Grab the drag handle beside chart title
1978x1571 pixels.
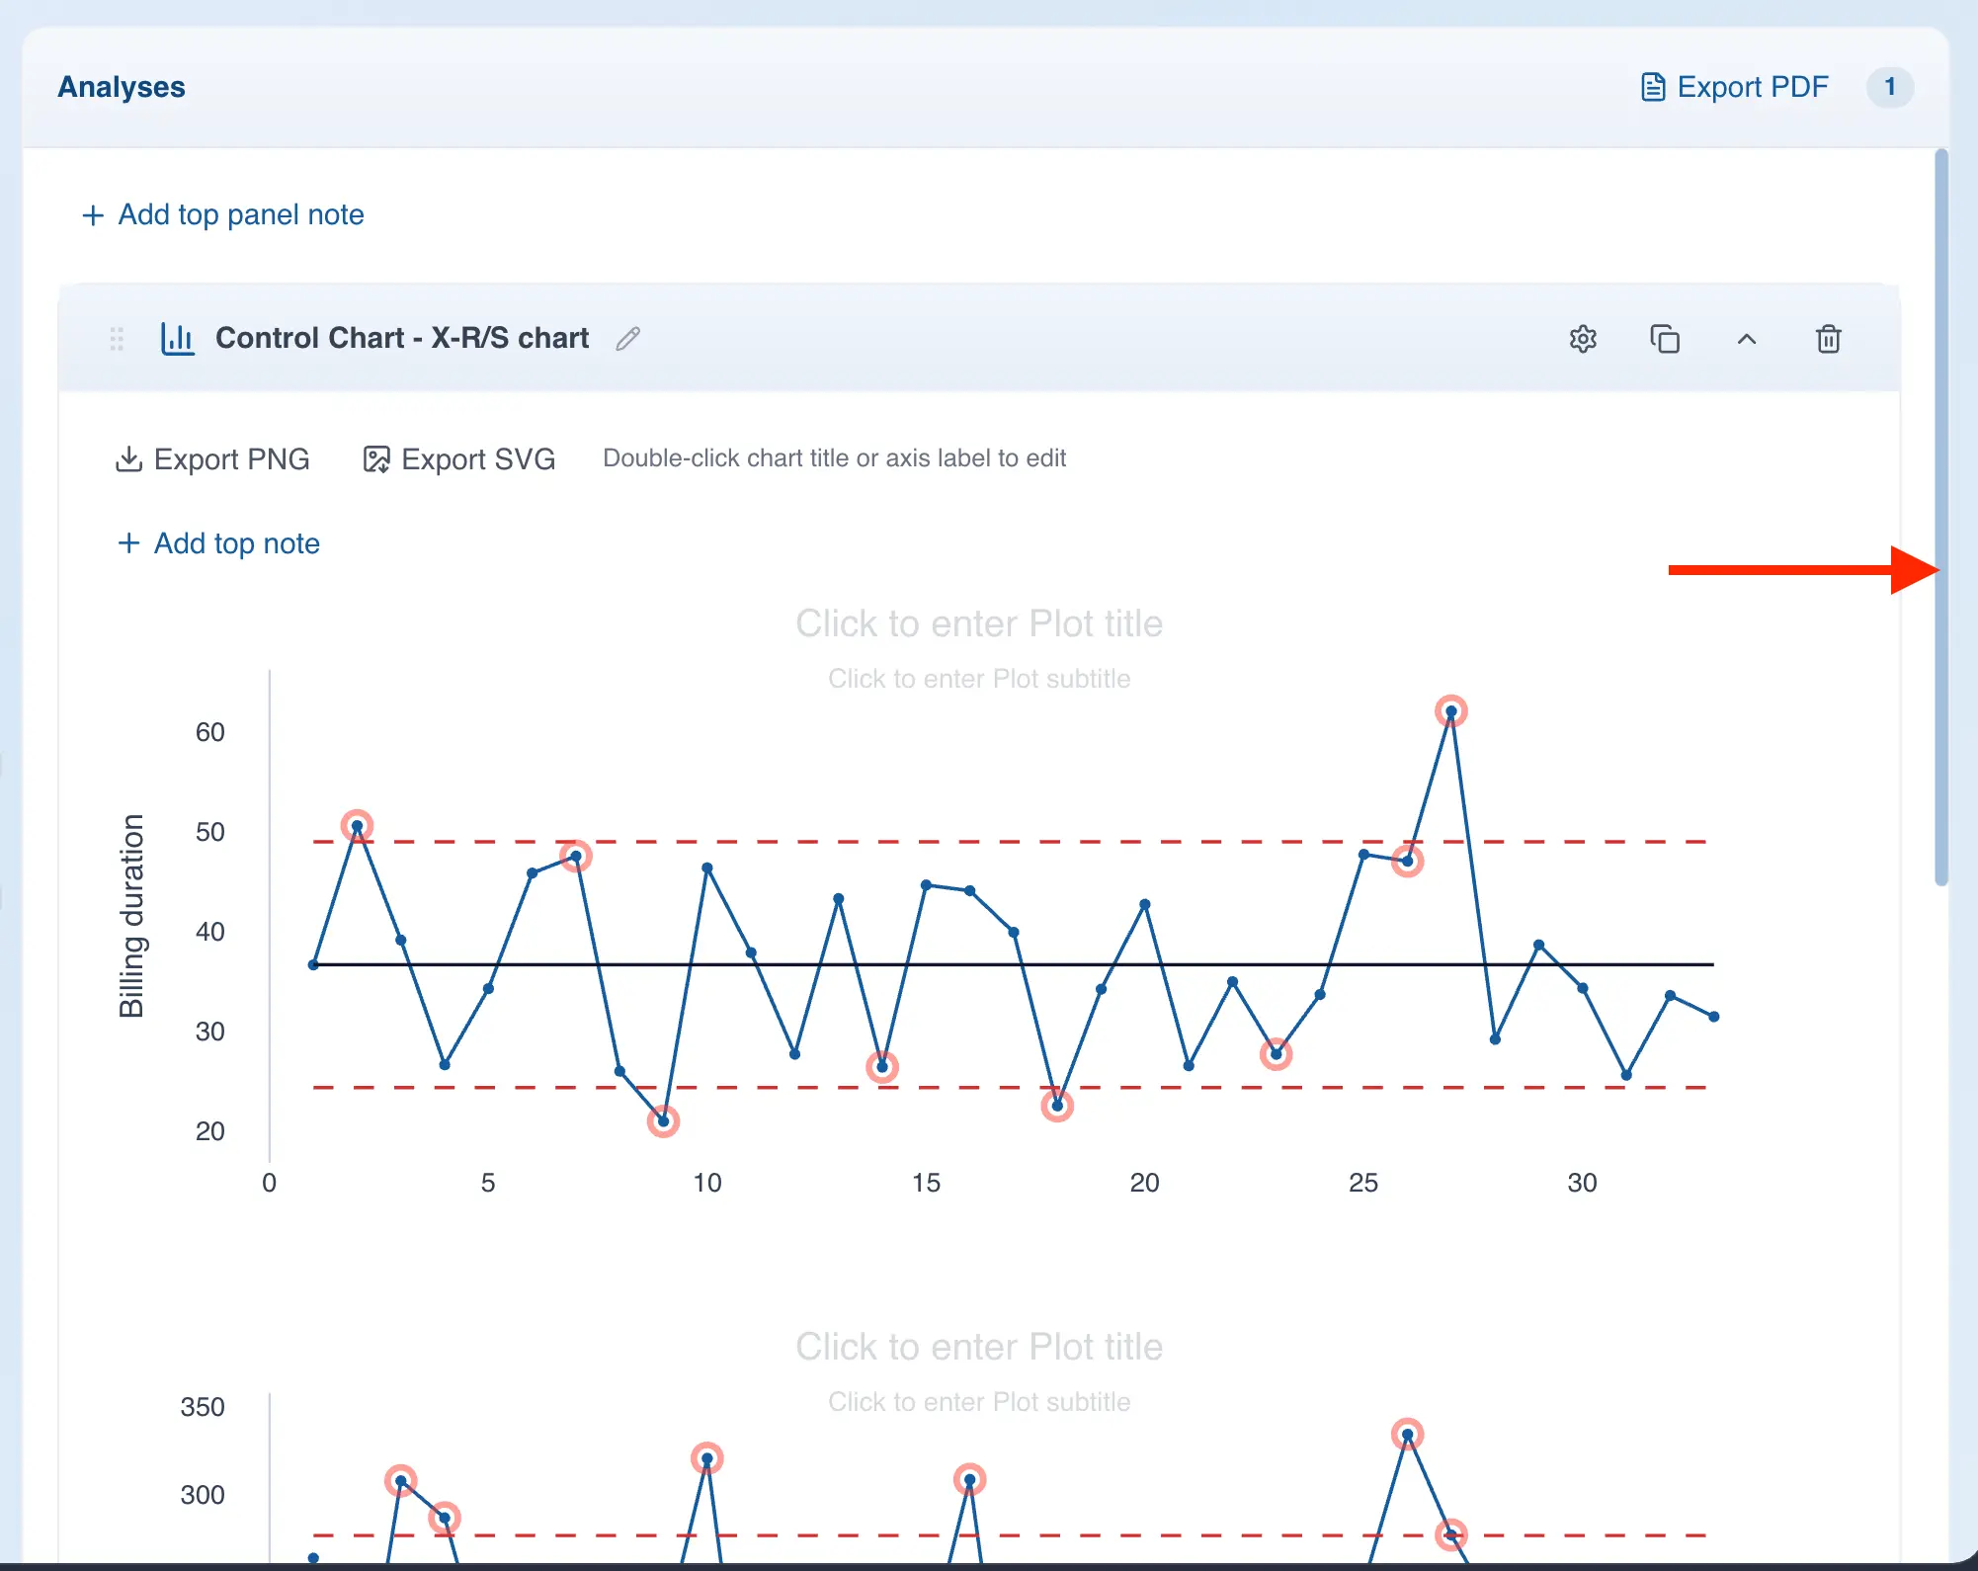(x=117, y=339)
